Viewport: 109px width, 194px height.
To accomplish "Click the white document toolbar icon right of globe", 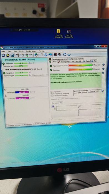I will [x=42, y=55].
